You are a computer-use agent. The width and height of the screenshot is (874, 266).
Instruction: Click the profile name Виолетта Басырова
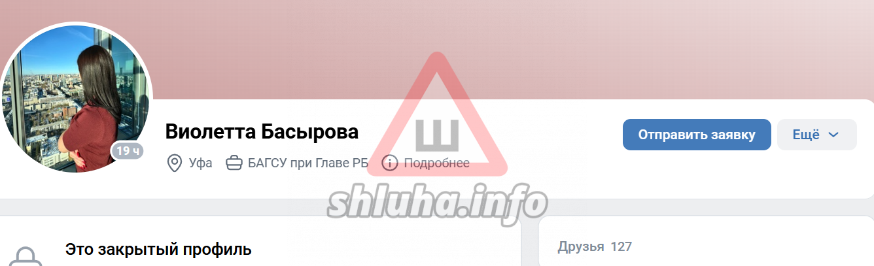tap(262, 131)
